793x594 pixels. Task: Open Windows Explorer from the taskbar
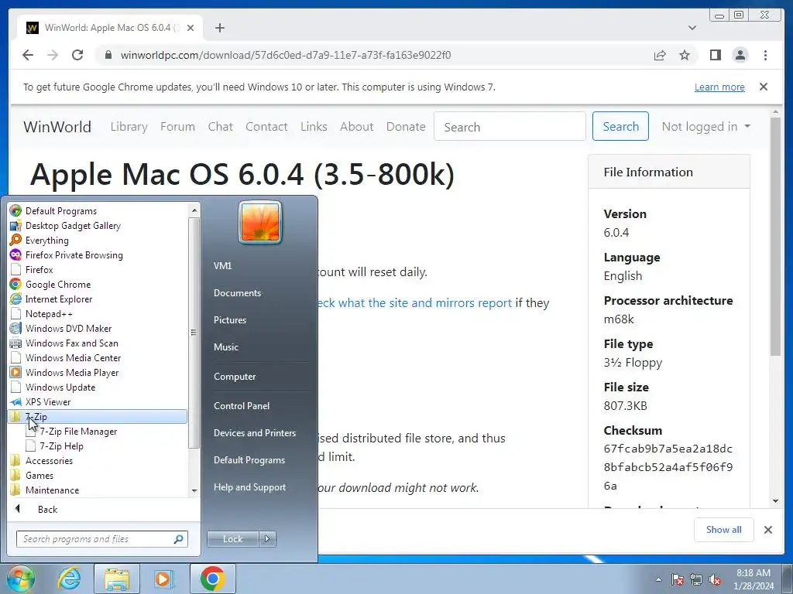point(117,579)
